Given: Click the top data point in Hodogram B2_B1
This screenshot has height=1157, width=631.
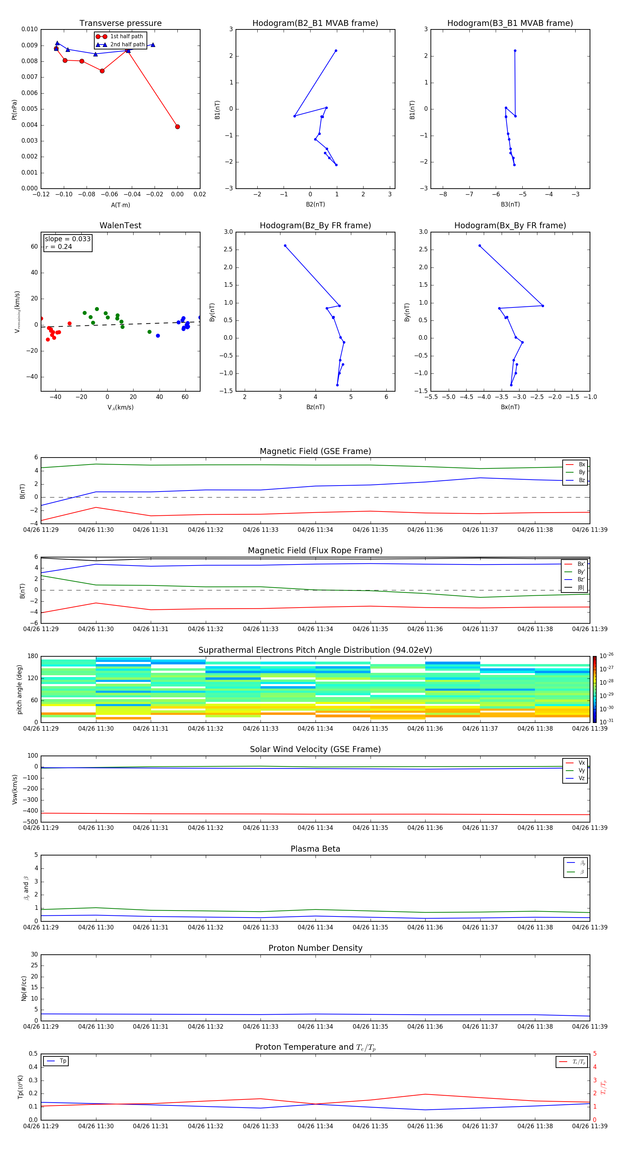Looking at the screenshot, I should [x=336, y=51].
